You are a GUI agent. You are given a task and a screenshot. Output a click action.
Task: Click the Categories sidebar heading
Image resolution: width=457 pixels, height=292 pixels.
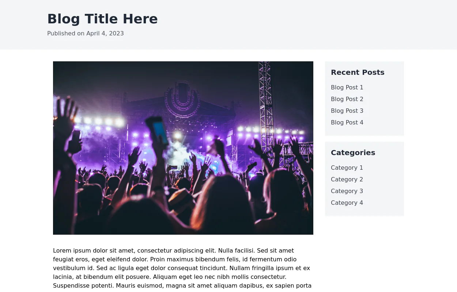coord(353,153)
